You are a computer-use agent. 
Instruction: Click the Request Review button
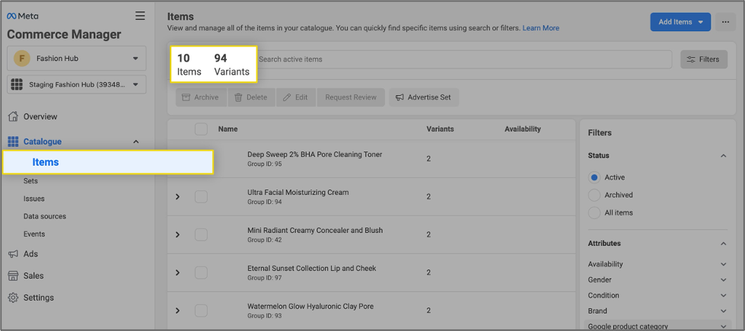click(x=351, y=97)
